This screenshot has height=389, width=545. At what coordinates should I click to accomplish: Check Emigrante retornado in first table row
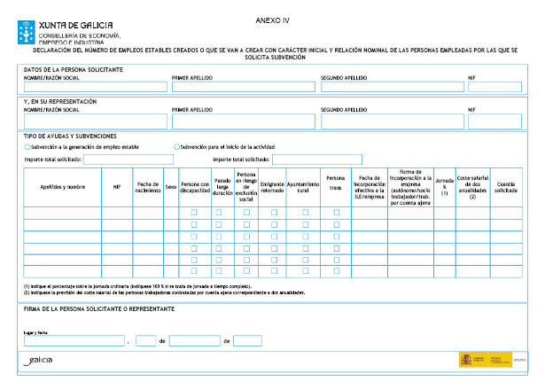(x=274, y=212)
